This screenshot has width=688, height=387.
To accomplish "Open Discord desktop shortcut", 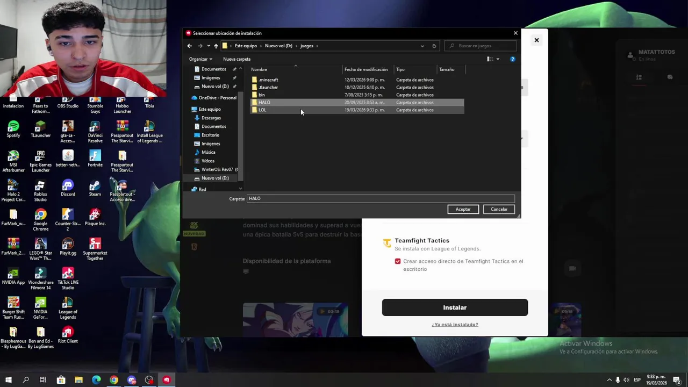I will 68,188.
